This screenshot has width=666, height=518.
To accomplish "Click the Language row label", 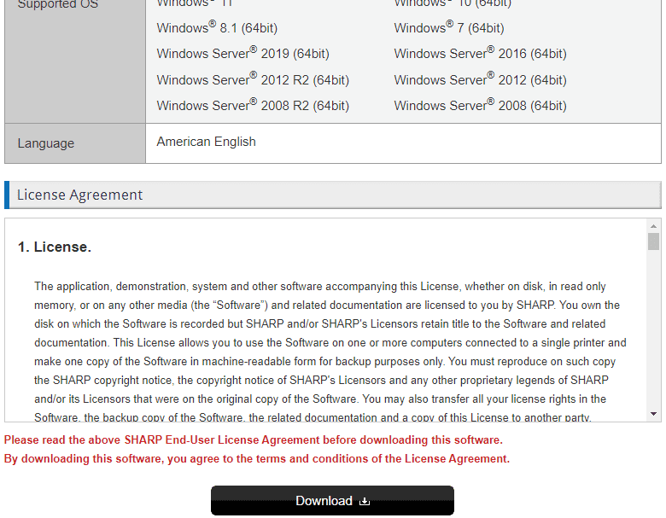I will (45, 143).
